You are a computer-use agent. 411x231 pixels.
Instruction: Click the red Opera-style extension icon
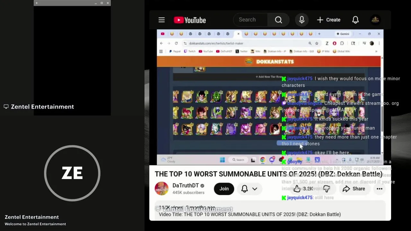(x=334, y=43)
